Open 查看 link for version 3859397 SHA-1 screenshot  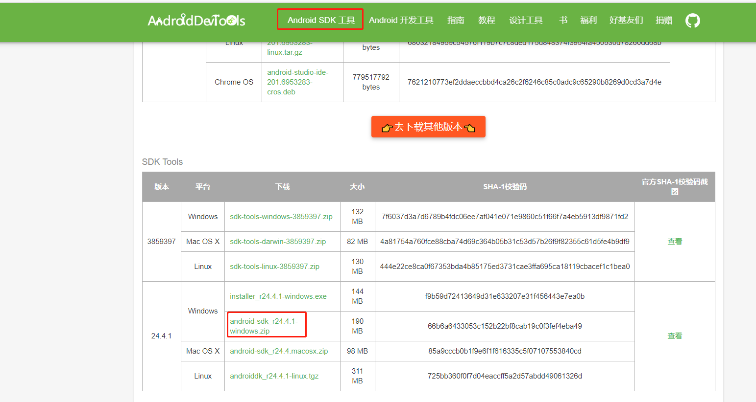point(675,241)
